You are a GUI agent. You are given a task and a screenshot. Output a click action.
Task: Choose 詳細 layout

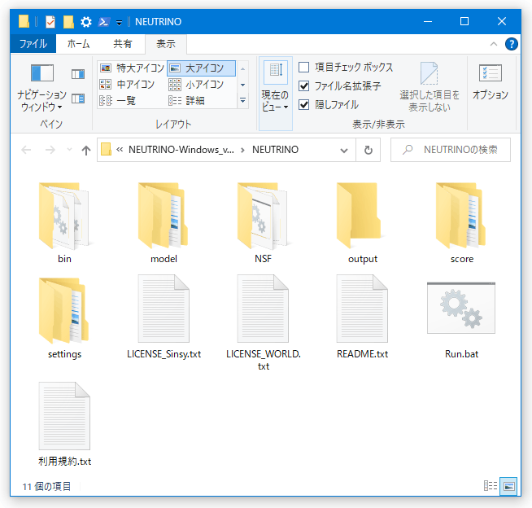(186, 100)
